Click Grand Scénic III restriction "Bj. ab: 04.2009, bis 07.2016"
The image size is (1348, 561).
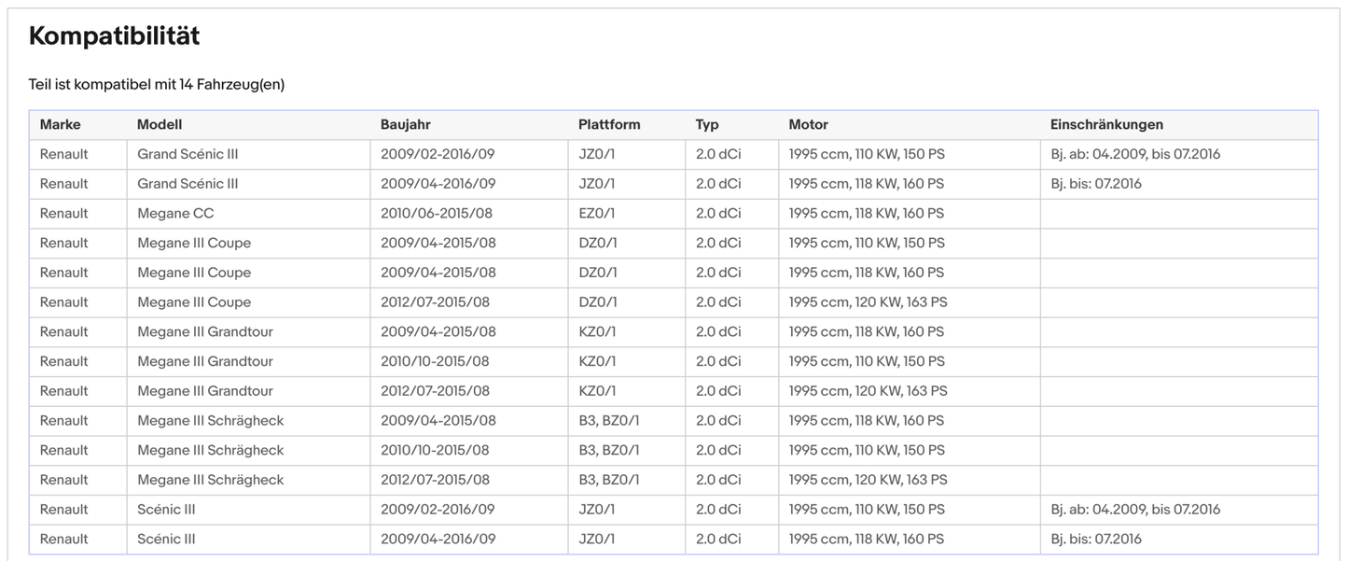pos(1134,155)
